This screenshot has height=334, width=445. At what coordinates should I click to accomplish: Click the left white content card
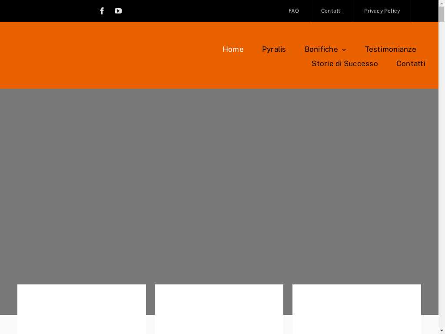click(x=82, y=309)
